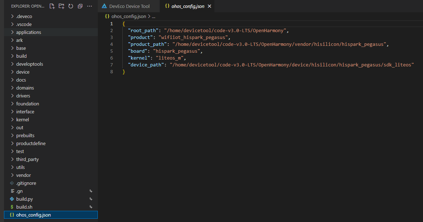Click the JSON braces icon in file tree
Image resolution: width=423 pixels, height=222 pixels.
click(x=12, y=215)
